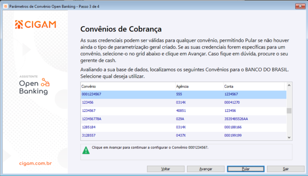This screenshot has width=308, height=176.
Task: Click the grid scroll up arrow
Action: click(289, 85)
